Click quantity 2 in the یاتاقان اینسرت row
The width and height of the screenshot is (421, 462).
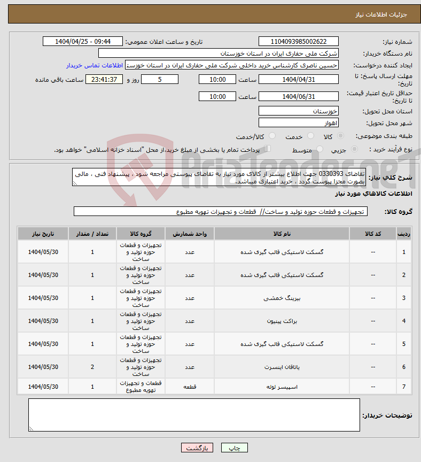tap(92, 367)
